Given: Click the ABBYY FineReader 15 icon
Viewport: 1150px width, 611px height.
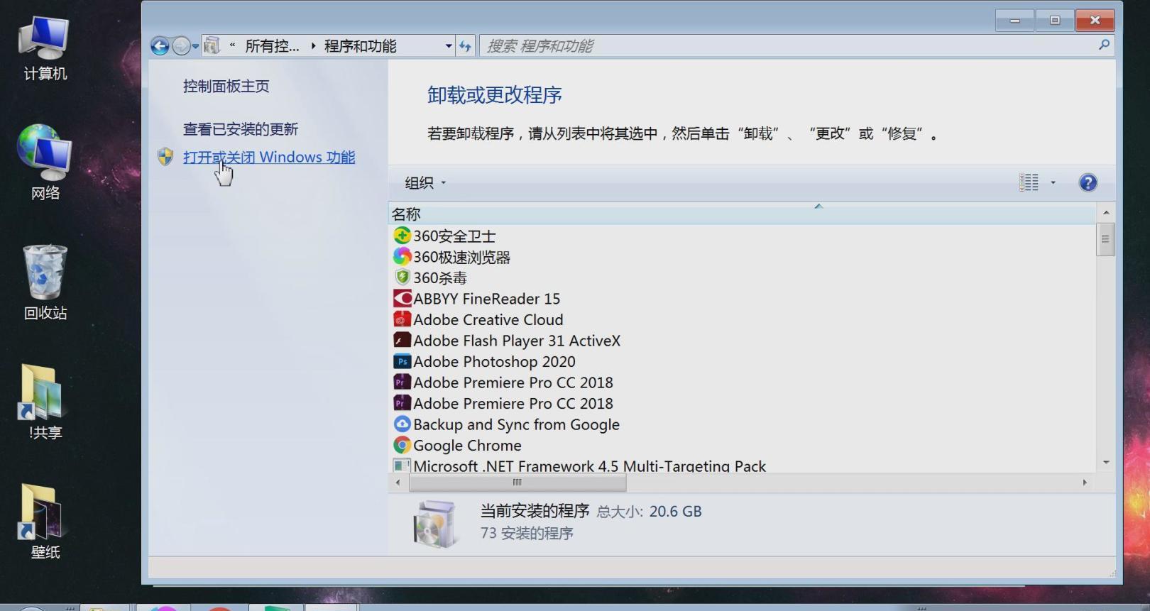Looking at the screenshot, I should (402, 298).
